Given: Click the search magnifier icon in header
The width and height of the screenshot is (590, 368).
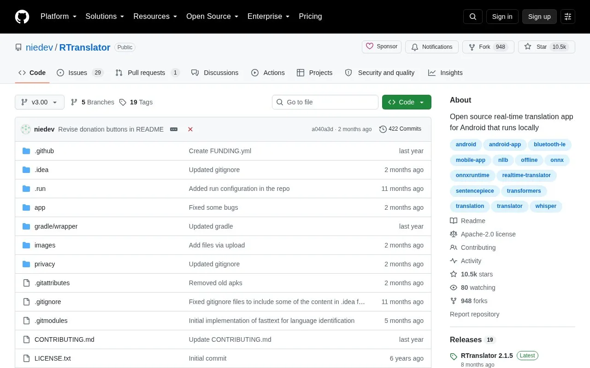Looking at the screenshot, I should tap(473, 17).
